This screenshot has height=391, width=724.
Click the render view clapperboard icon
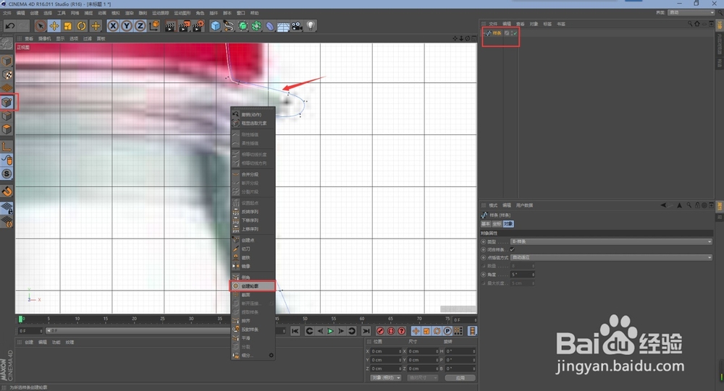click(170, 26)
